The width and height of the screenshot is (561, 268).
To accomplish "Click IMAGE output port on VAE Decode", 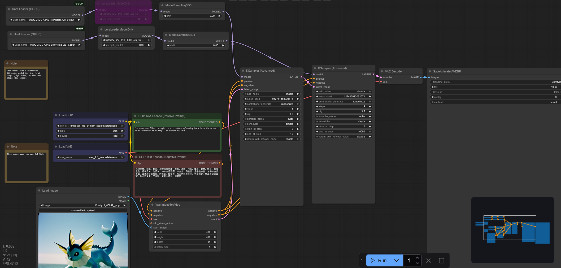I will 421,77.
